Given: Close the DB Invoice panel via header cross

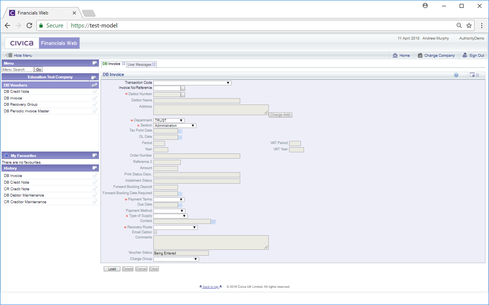Looking at the screenshot, I should click(477, 75).
